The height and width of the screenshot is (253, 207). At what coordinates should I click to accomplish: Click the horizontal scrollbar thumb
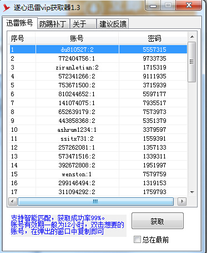tap(95, 201)
